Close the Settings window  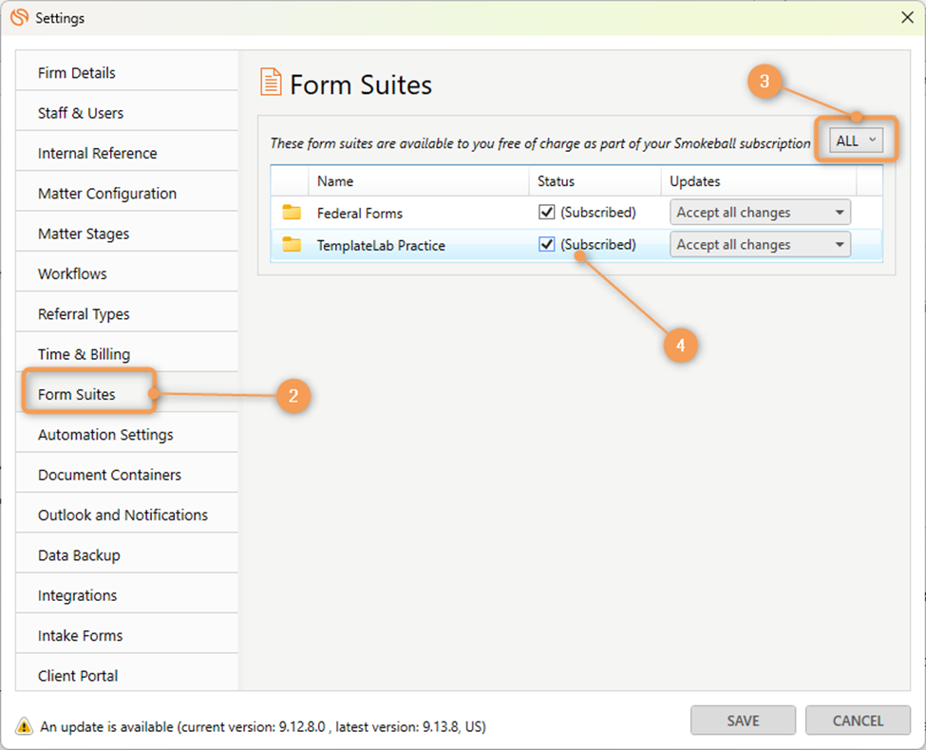[907, 18]
